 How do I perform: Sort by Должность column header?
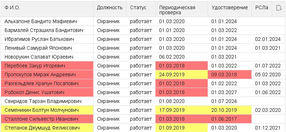pyautogui.click(x=110, y=9)
